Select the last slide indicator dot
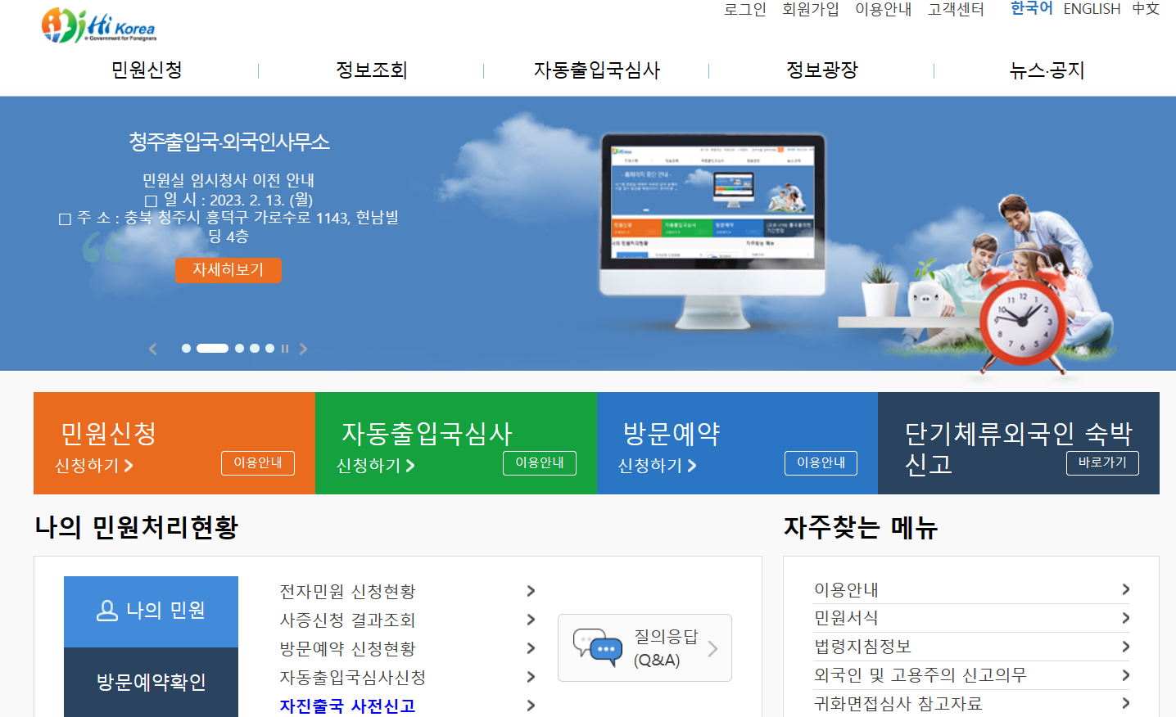Image resolution: width=1176 pixels, height=717 pixels. point(269,348)
